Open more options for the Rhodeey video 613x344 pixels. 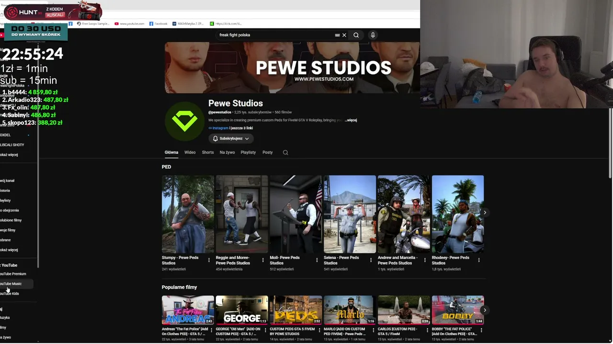click(479, 260)
